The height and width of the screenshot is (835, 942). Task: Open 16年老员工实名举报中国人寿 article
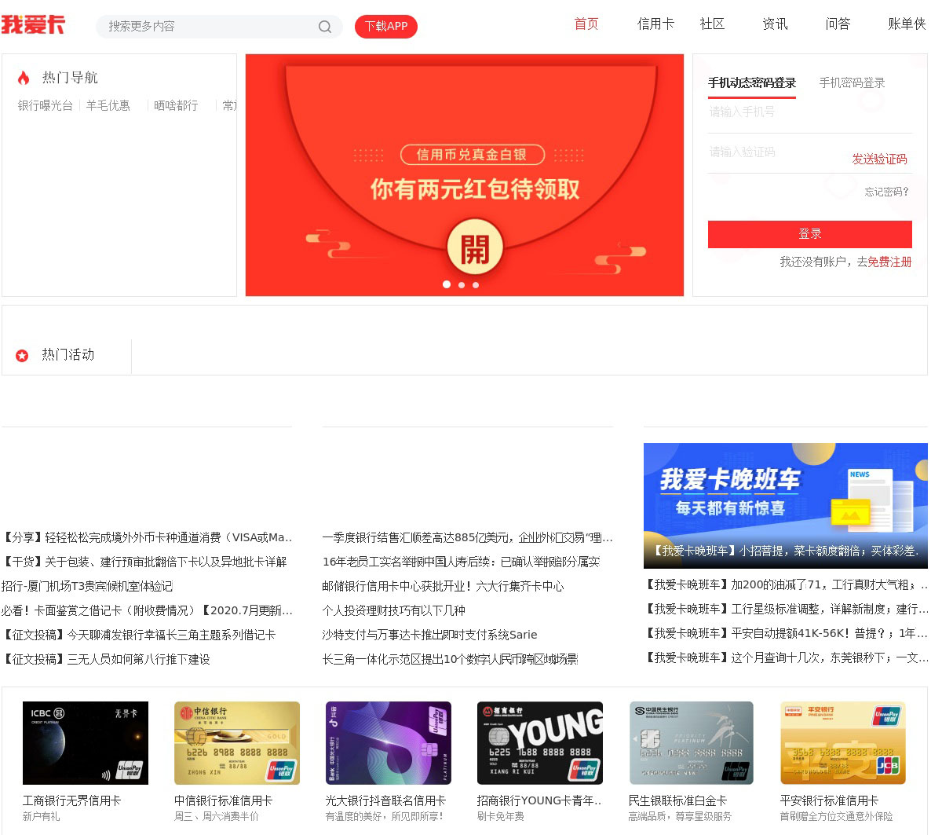pyautogui.click(x=461, y=562)
